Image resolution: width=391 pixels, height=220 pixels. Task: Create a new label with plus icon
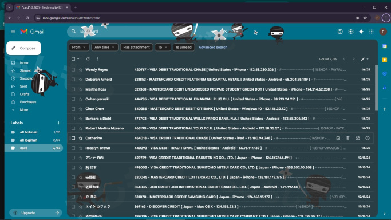pyautogui.click(x=58, y=123)
